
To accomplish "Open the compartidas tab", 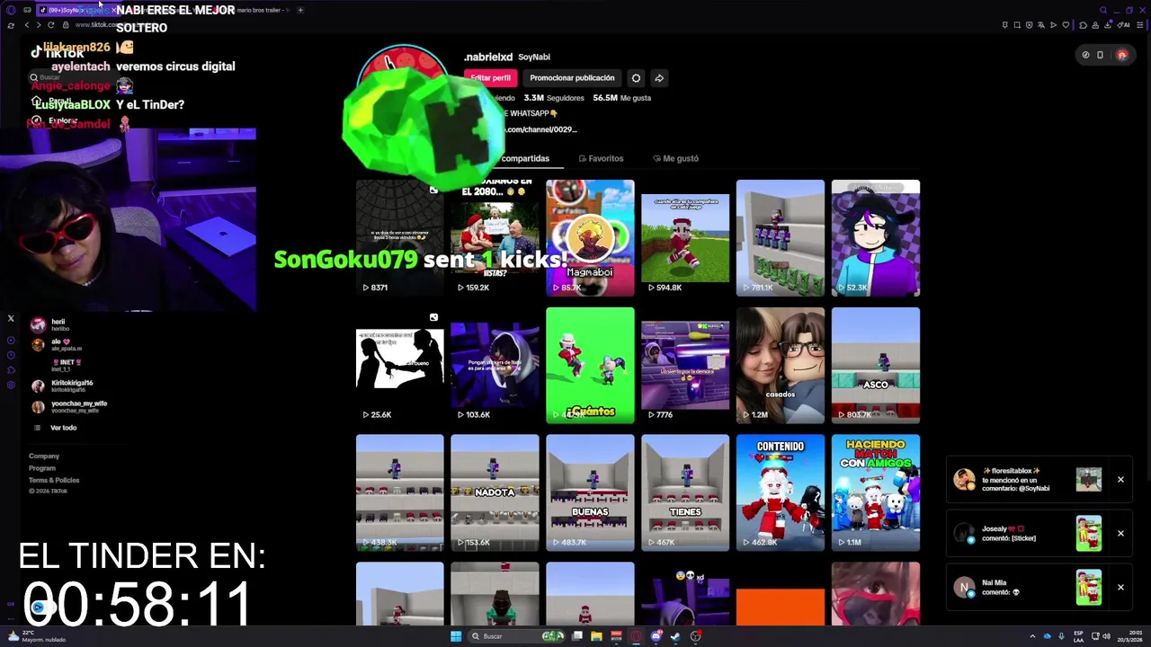I will pyautogui.click(x=525, y=158).
